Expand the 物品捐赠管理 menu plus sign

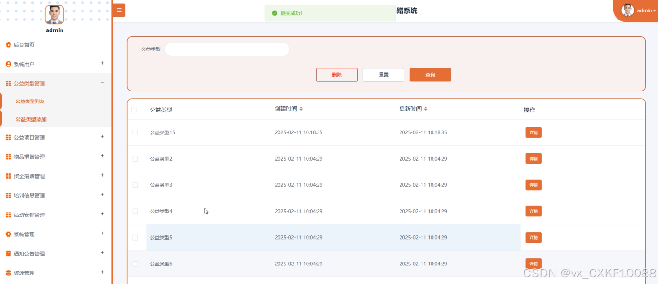(x=102, y=156)
